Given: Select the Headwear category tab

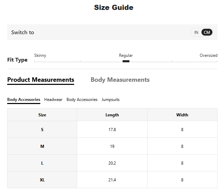Looking at the screenshot, I should point(53,100).
